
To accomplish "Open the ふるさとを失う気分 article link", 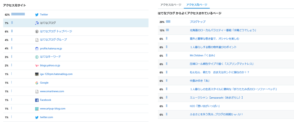I will tap(216, 114).
